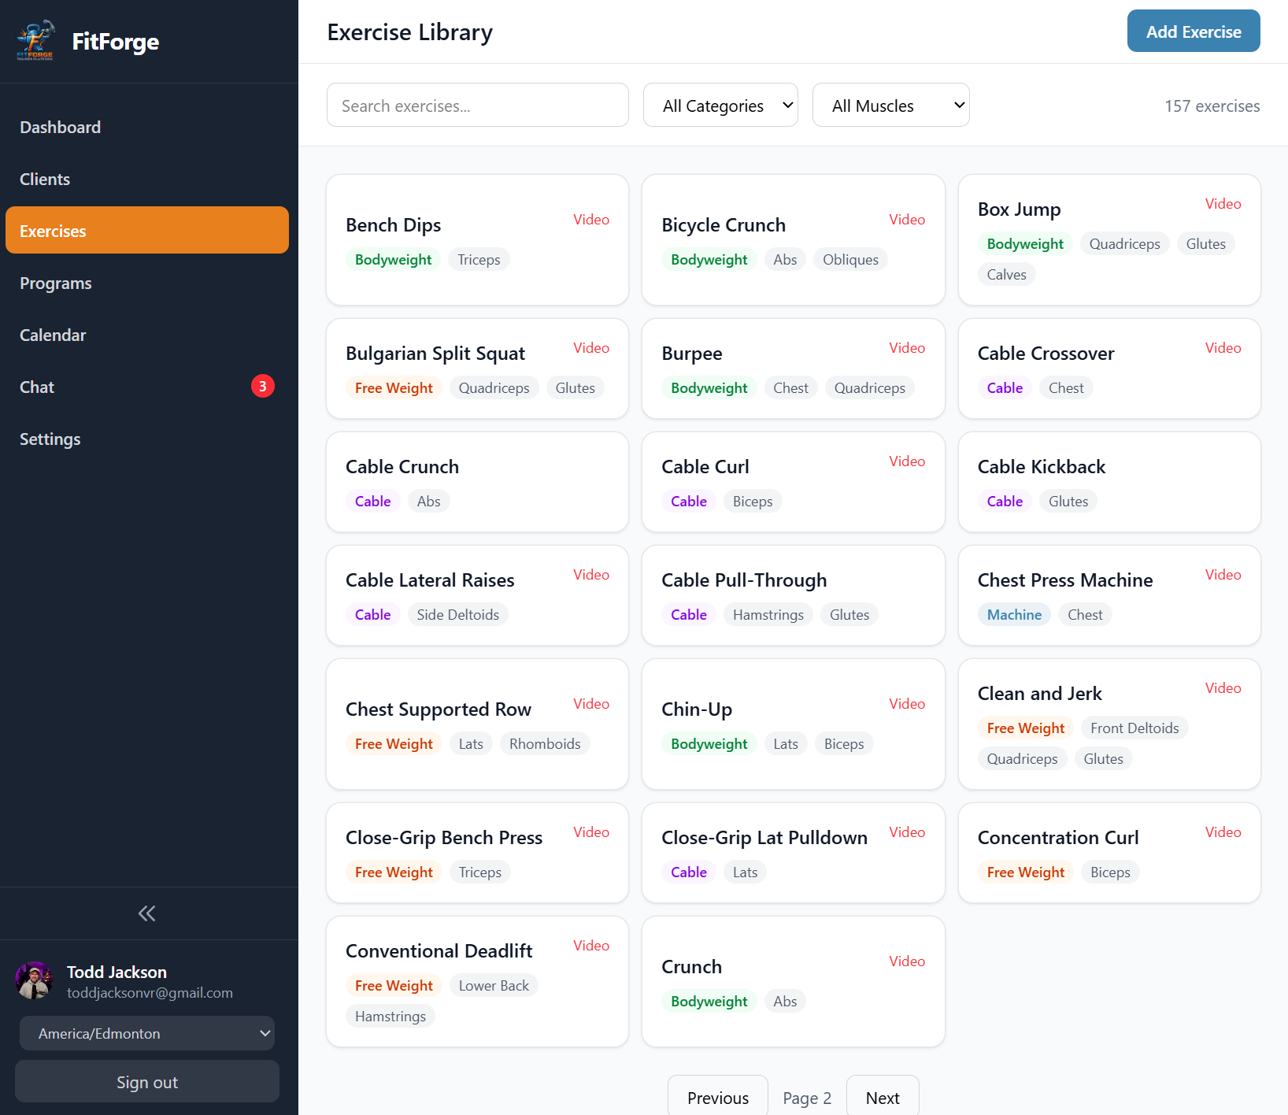Open the Calendar section

(x=53, y=335)
